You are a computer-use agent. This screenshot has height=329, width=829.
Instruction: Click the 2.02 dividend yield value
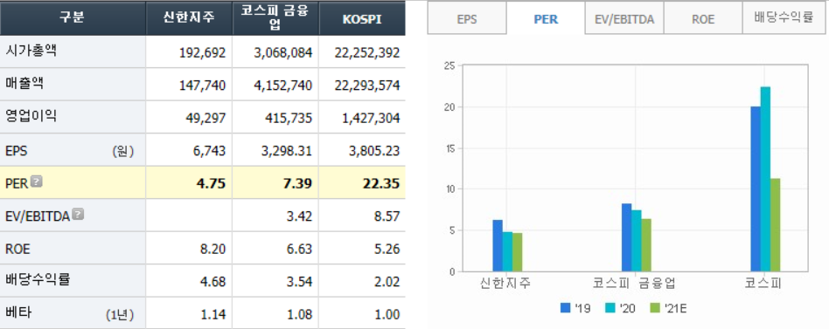(x=388, y=282)
